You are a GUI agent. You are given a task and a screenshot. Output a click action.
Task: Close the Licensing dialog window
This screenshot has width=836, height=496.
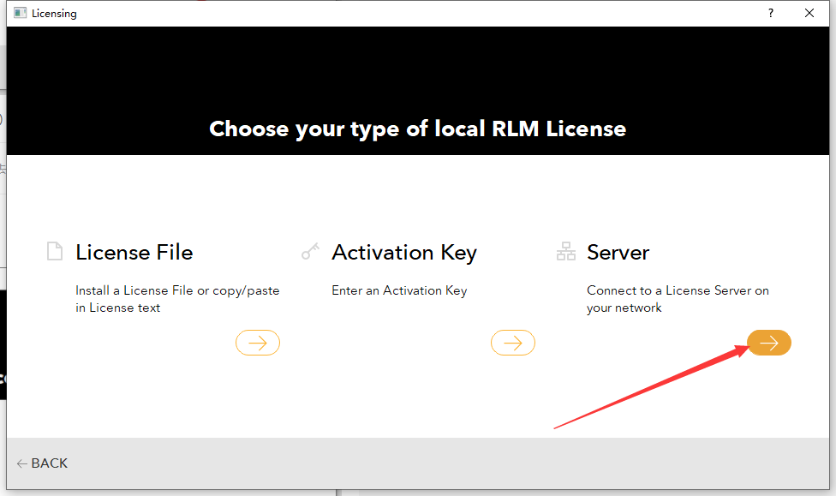point(809,13)
